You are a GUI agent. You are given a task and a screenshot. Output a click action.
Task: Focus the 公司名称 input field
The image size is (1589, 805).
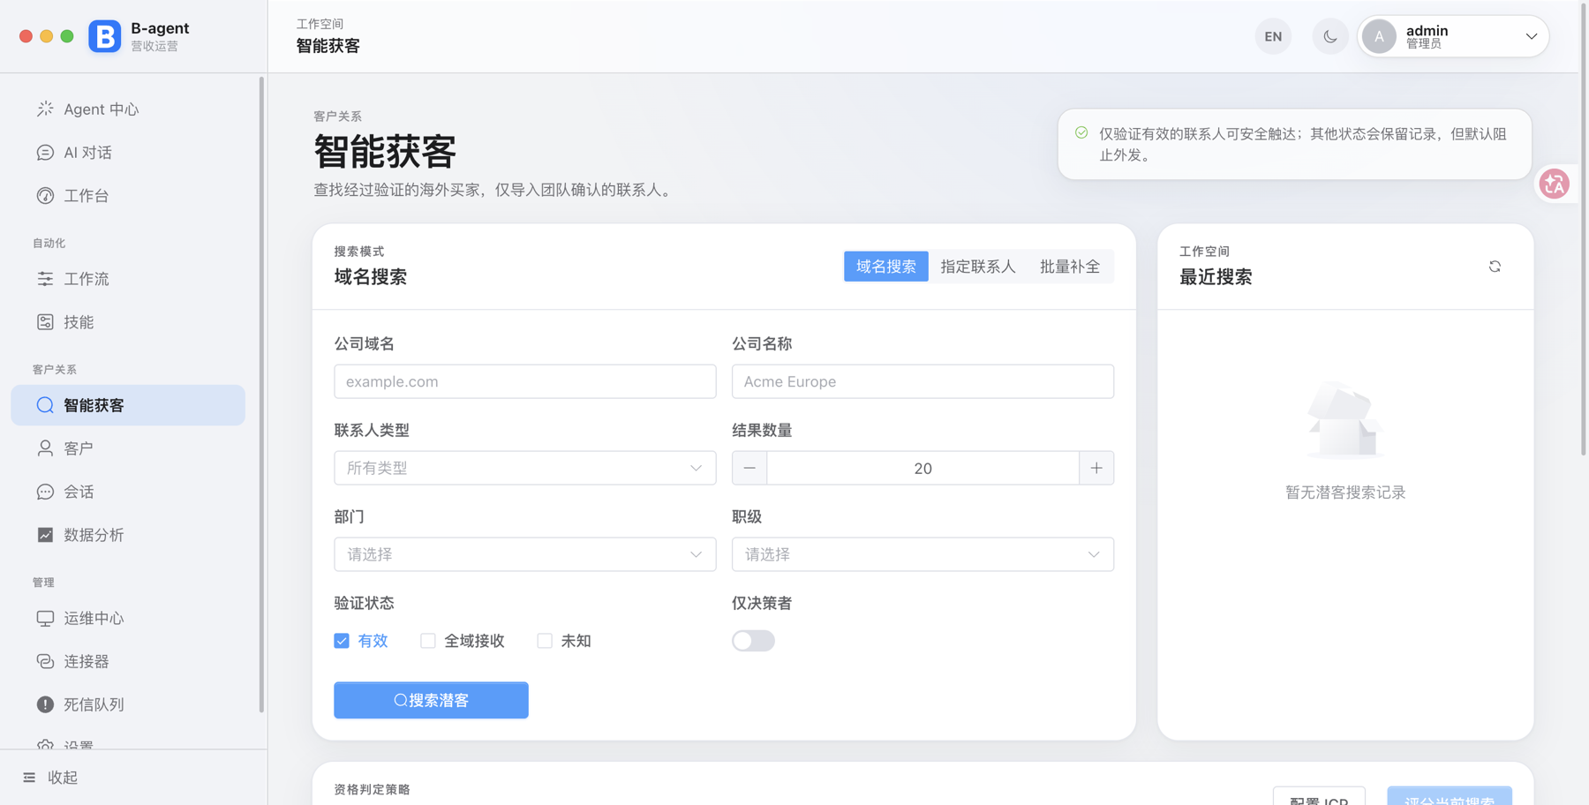[x=923, y=381]
